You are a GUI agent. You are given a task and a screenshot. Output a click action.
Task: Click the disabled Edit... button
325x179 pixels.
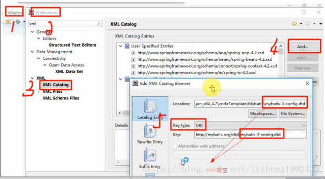303,57
